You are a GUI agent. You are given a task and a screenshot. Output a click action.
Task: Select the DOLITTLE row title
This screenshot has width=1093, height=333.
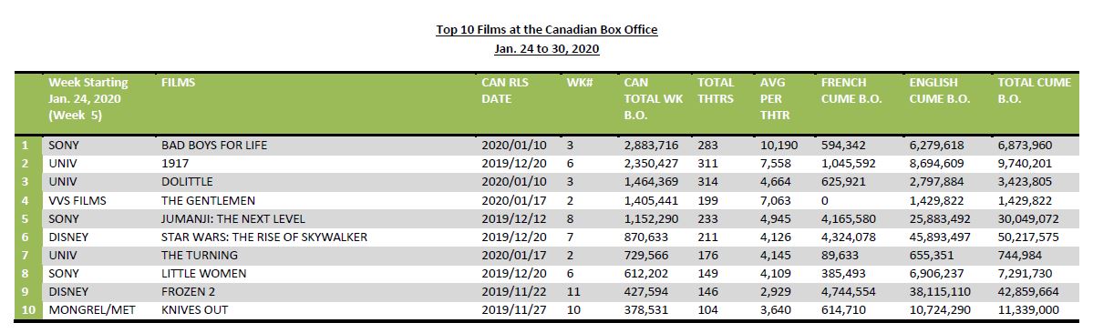tap(187, 180)
